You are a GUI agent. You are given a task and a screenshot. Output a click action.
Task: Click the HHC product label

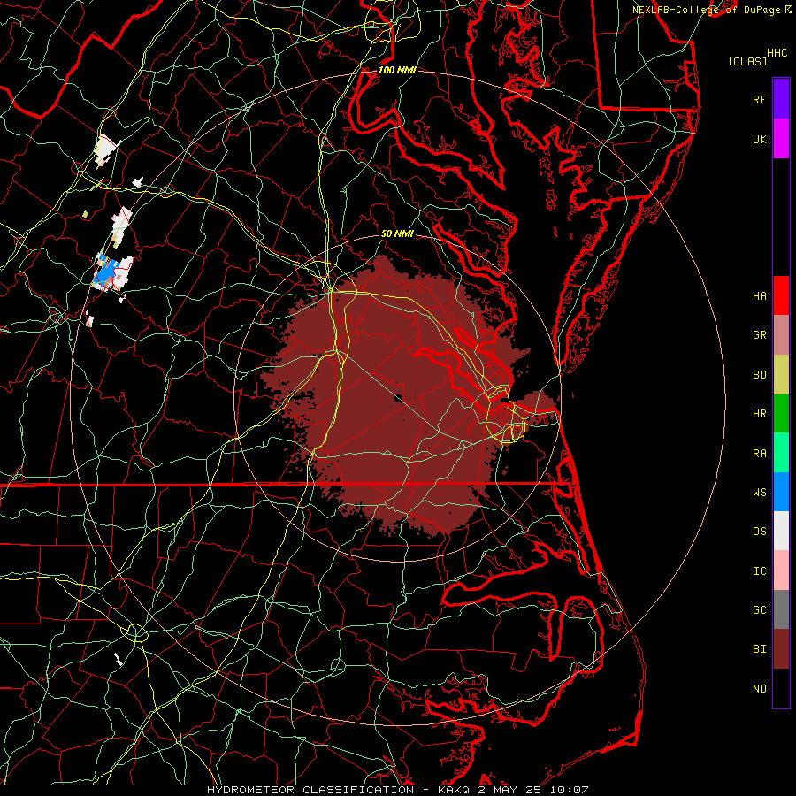777,53
